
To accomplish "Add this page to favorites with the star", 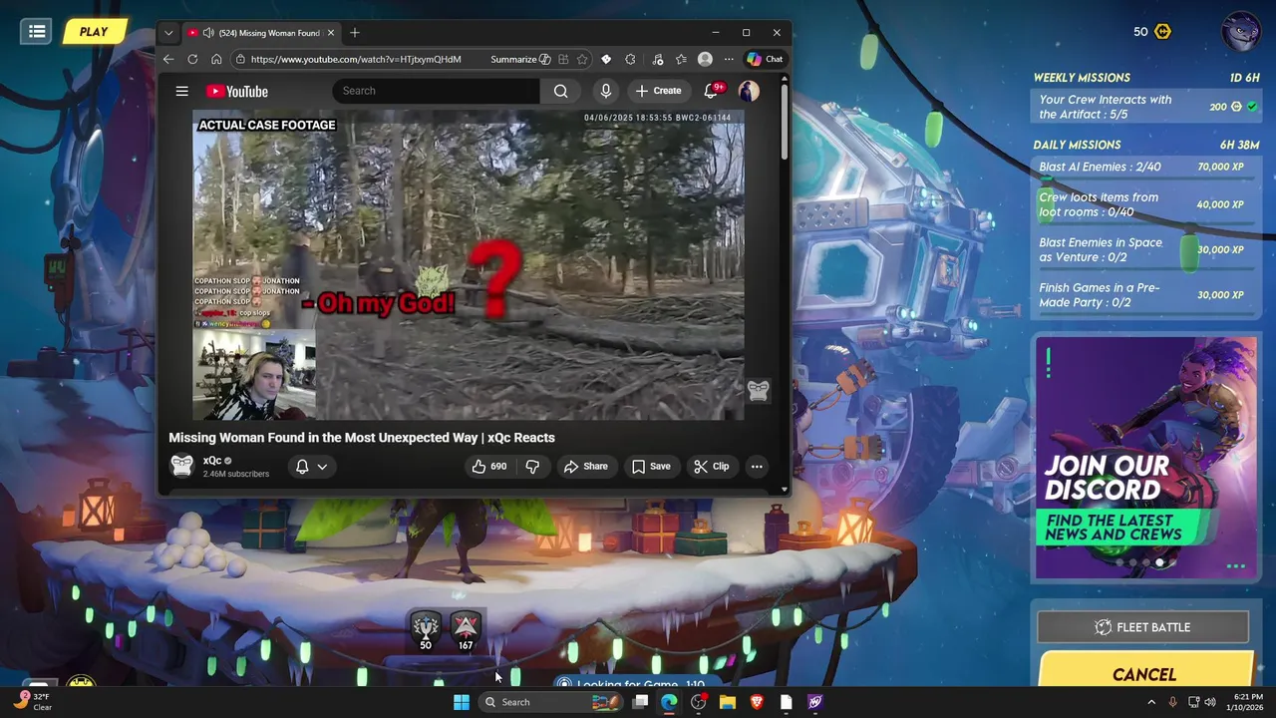I will point(582,59).
